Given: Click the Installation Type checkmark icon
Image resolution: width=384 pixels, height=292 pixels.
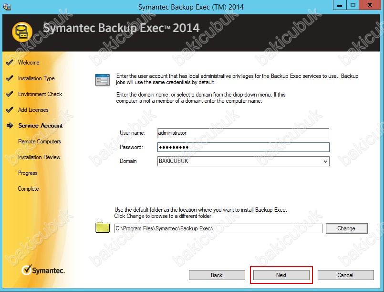Looking at the screenshot, I should pos(10,78).
